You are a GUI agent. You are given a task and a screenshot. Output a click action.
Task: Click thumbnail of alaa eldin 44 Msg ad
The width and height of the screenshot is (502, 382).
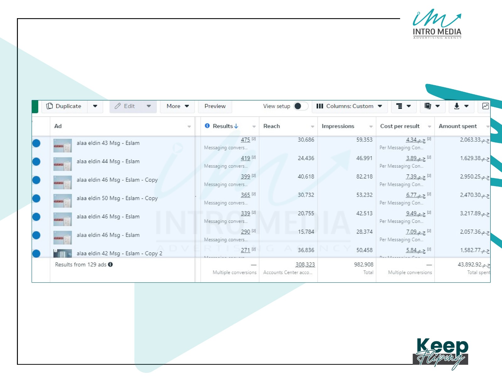pyautogui.click(x=63, y=164)
